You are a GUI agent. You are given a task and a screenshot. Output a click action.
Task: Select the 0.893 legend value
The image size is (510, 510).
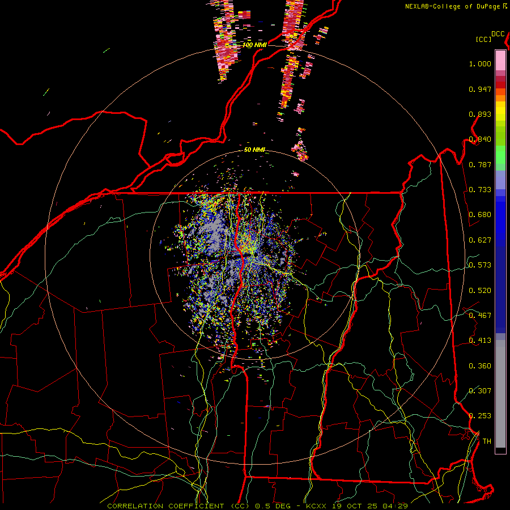480,114
